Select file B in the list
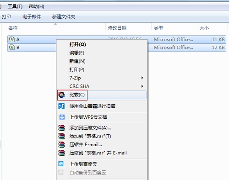 (18, 48)
